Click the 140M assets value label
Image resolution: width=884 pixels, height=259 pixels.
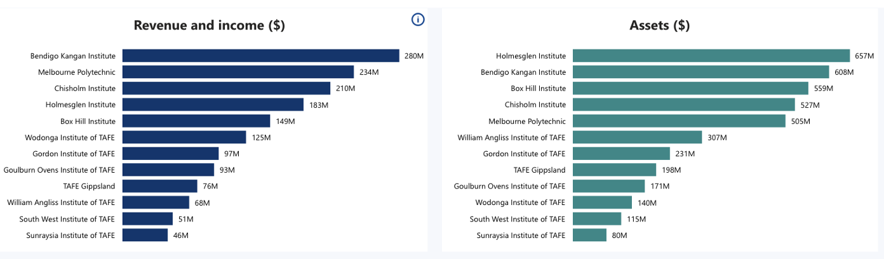click(647, 203)
